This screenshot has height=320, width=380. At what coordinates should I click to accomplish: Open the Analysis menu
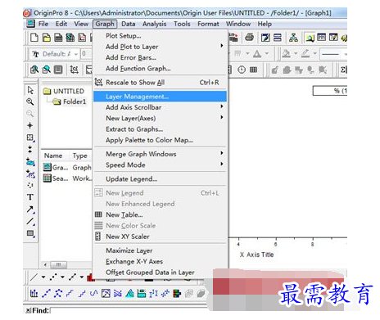154,24
